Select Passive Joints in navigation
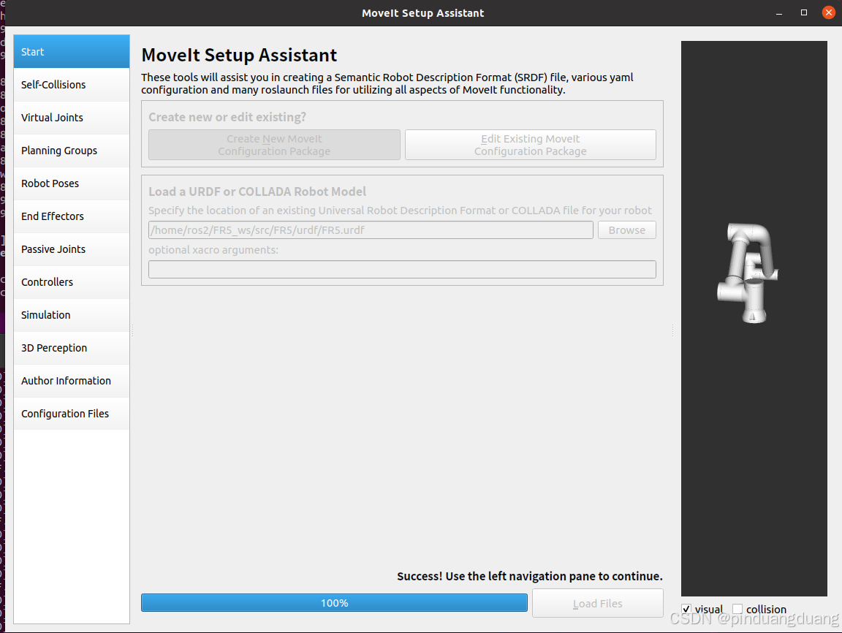842x633 pixels. click(72, 249)
